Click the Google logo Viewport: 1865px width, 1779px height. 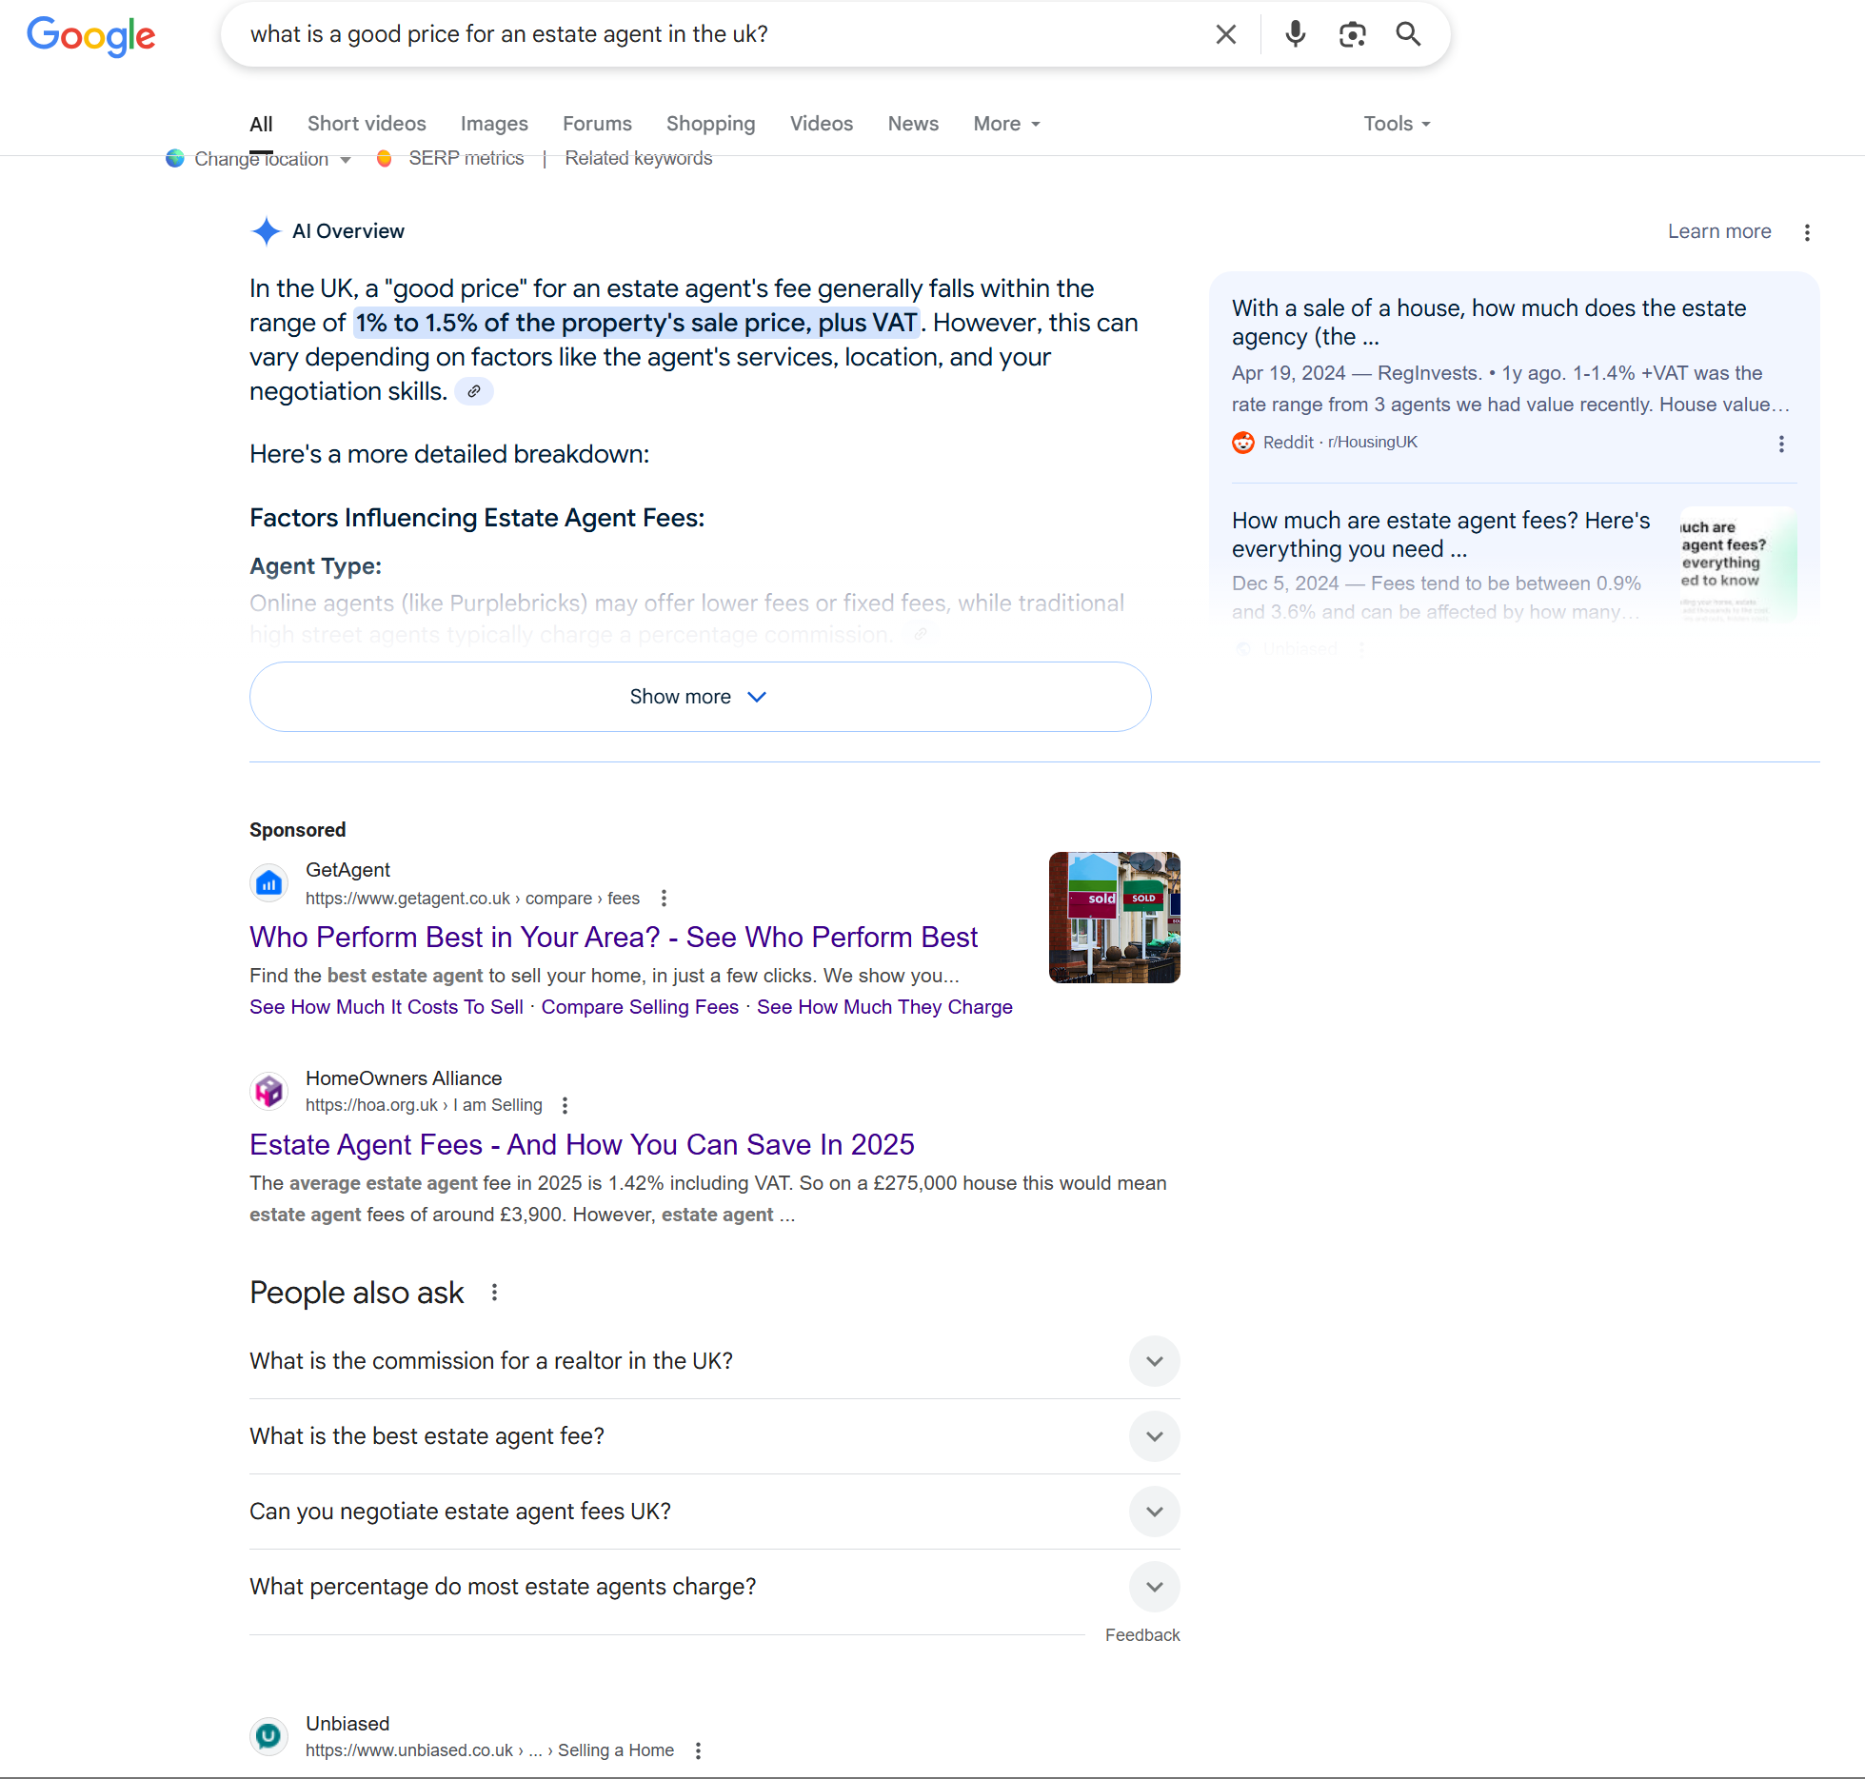90,36
